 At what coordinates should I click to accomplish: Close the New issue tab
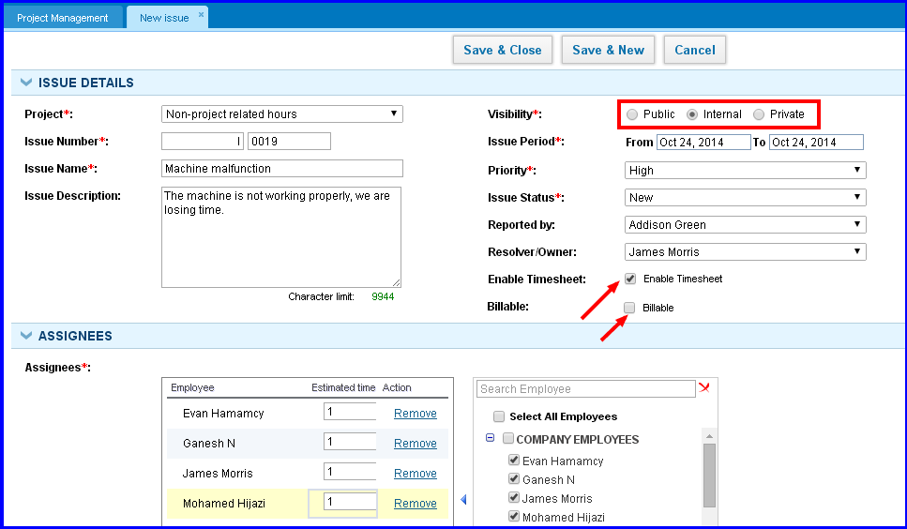coord(202,14)
